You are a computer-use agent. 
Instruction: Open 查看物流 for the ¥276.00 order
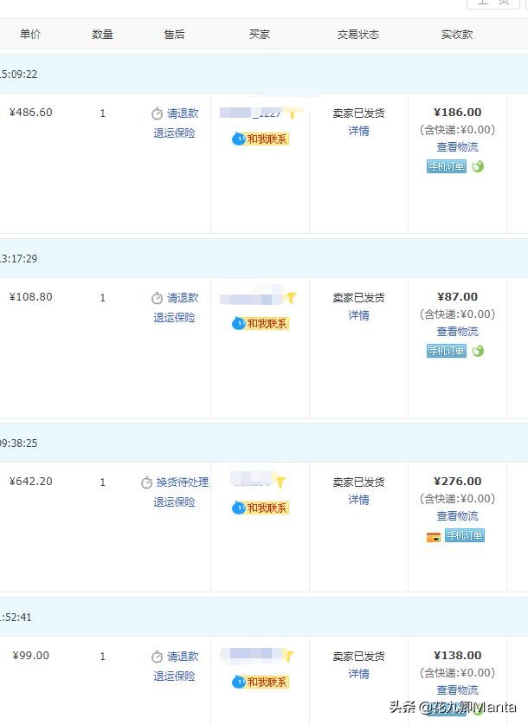coord(458,516)
